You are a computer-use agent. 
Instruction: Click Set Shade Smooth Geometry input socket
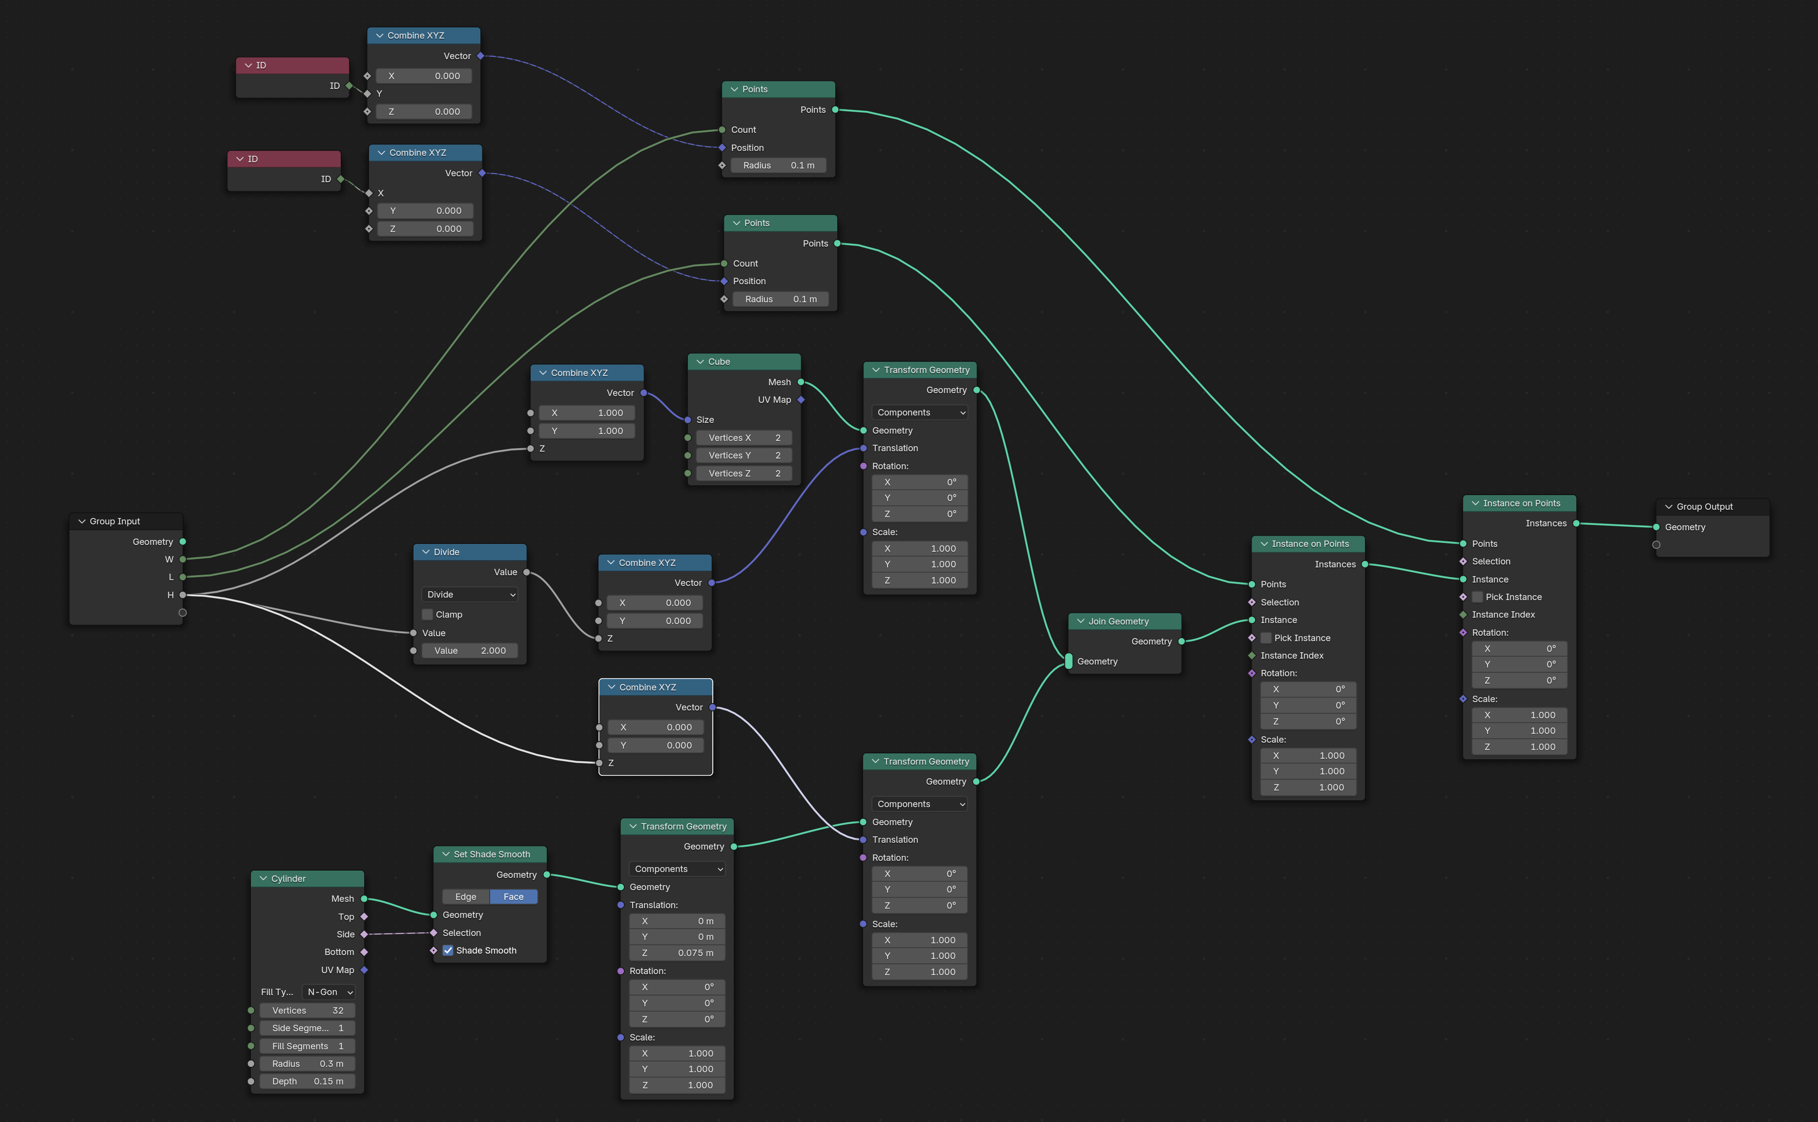(x=434, y=915)
